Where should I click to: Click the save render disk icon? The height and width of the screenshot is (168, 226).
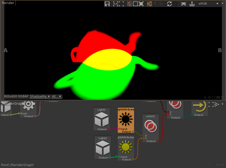[x=107, y=4]
